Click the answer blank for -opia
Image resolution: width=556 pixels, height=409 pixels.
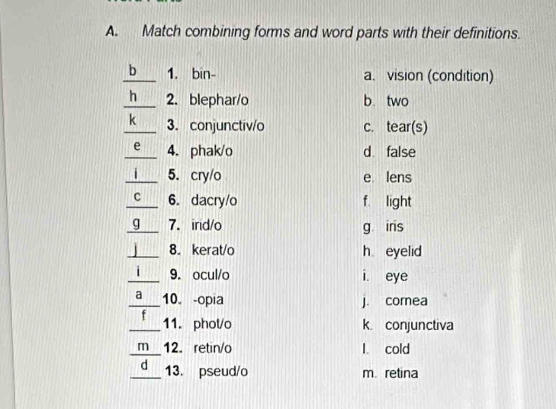(x=141, y=297)
